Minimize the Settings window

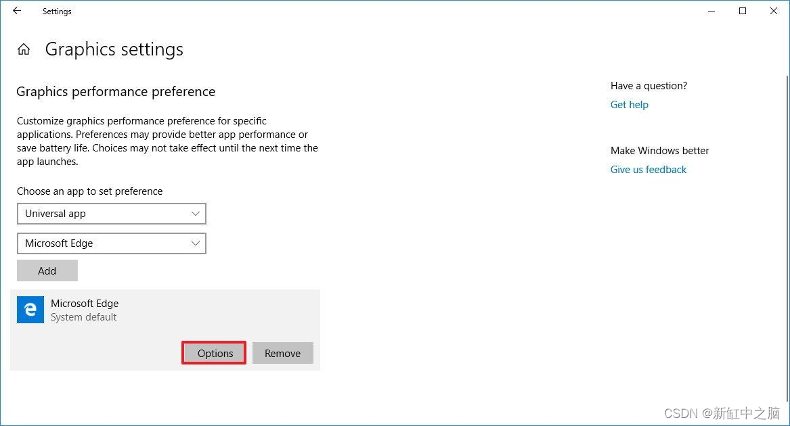click(x=711, y=11)
